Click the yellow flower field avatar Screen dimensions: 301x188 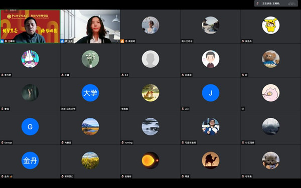tap(90, 160)
